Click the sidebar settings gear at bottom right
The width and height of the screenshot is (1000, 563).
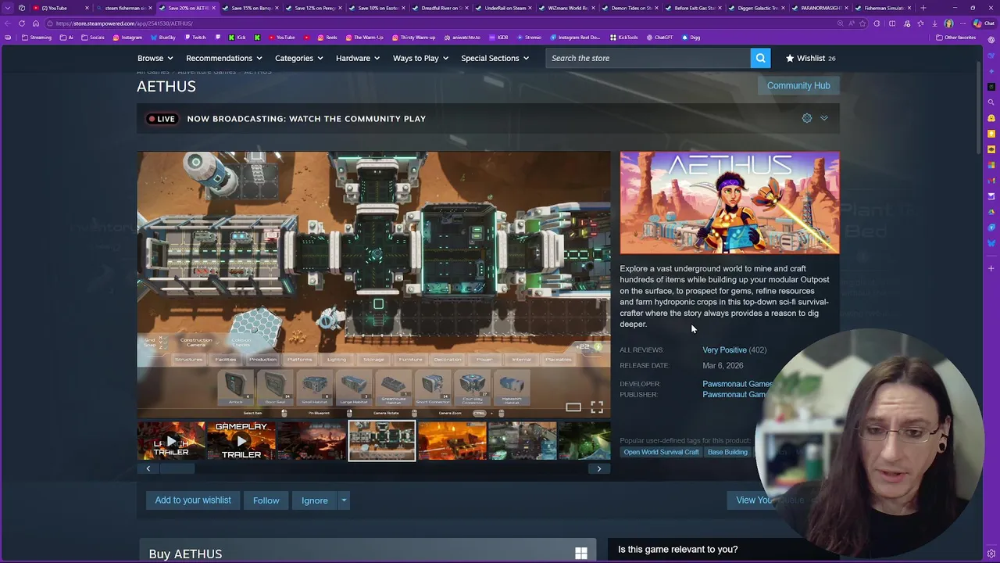click(x=991, y=554)
